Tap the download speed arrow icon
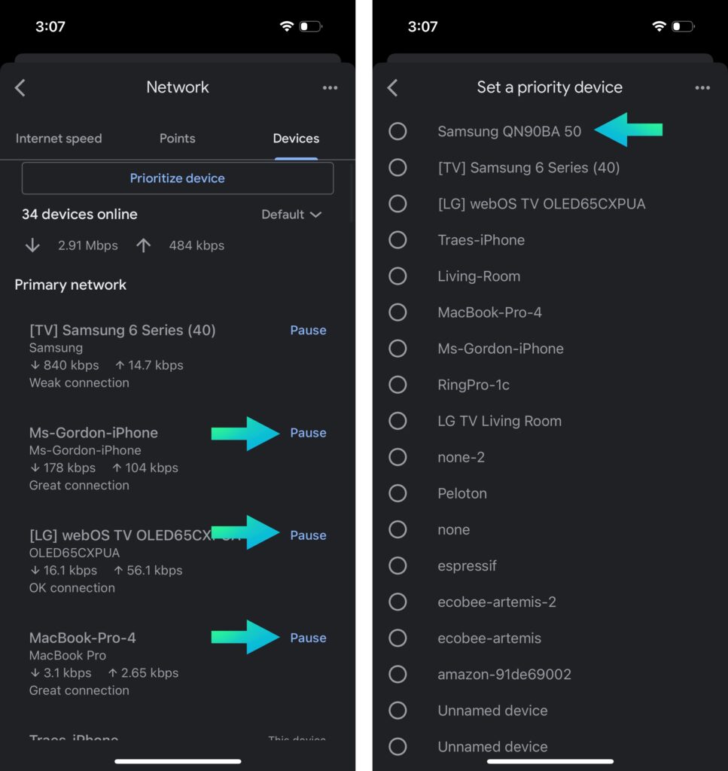 tap(32, 245)
